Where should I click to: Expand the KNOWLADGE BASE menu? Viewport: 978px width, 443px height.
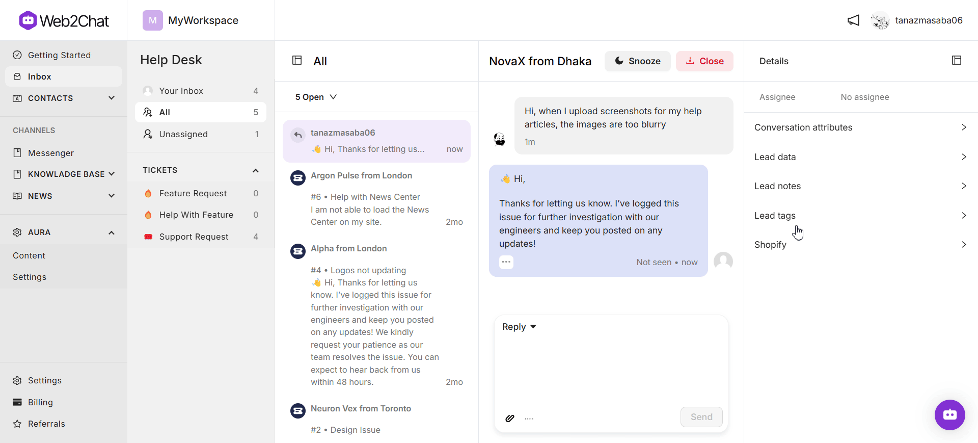coord(64,174)
